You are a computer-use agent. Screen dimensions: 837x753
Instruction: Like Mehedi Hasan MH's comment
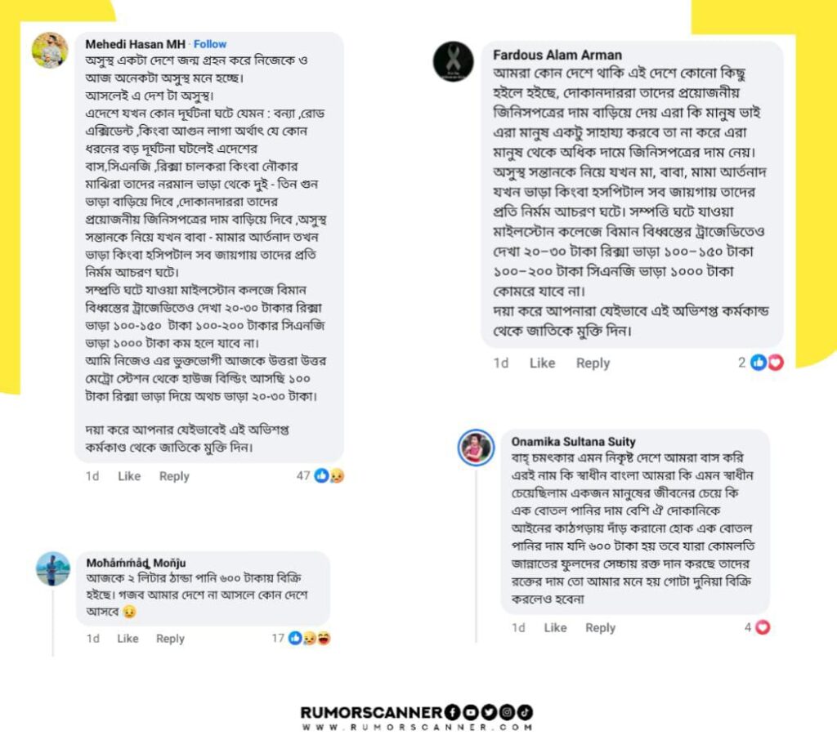[x=129, y=475]
